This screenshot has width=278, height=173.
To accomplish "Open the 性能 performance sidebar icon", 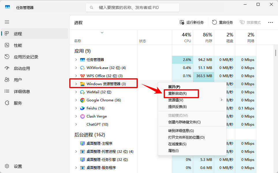I will tap(7, 45).
